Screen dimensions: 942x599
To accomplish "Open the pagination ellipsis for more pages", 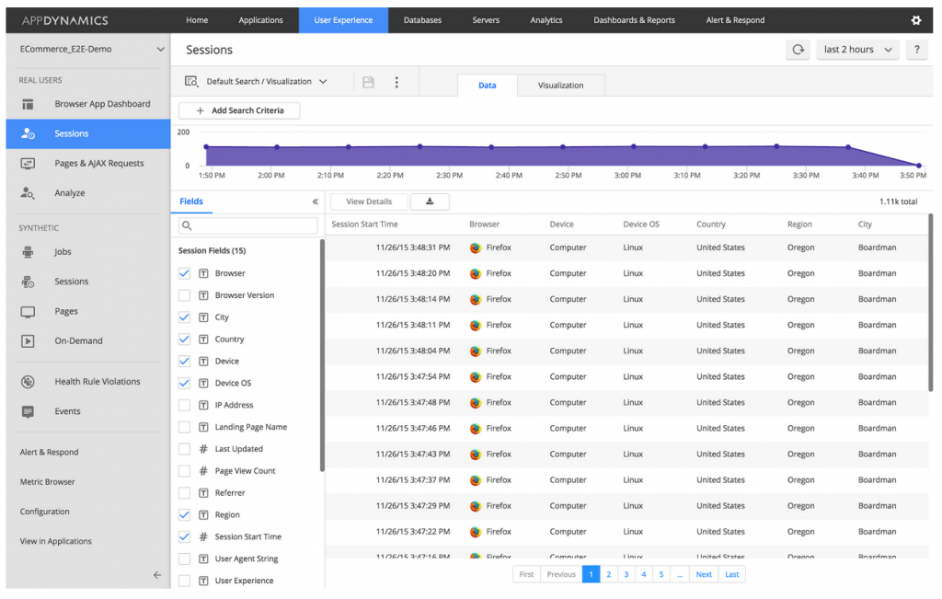I will (x=680, y=574).
